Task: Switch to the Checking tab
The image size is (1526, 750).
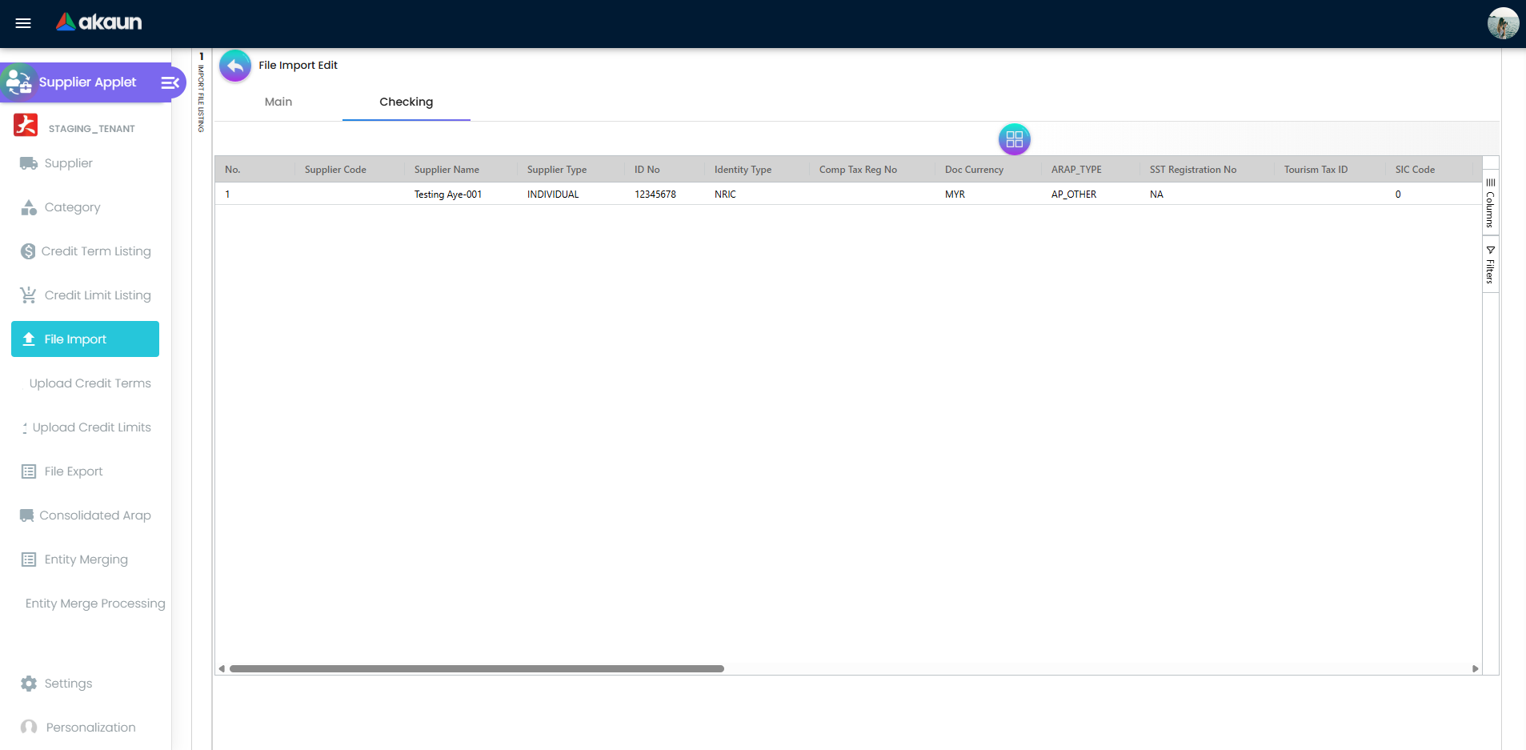Action: (406, 102)
